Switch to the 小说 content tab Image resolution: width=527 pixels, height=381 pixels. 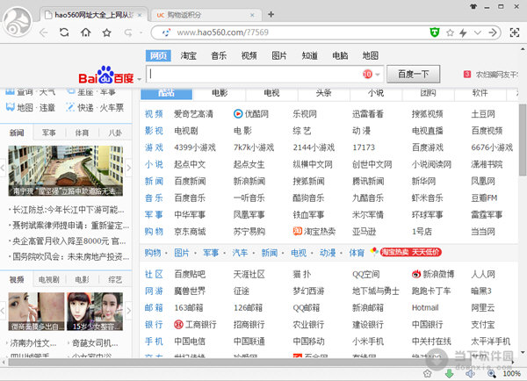click(x=376, y=93)
